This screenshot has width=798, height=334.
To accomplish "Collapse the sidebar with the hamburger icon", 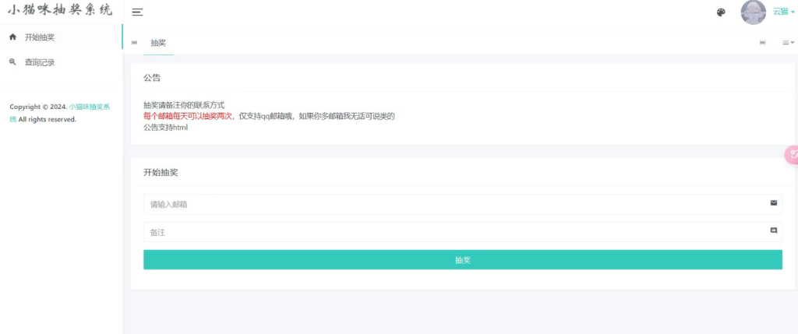I will [x=137, y=12].
